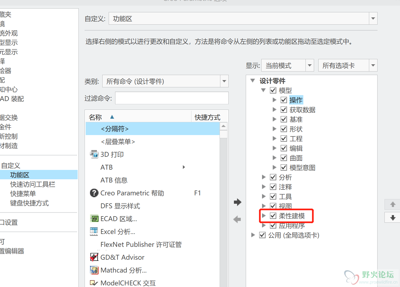Click the right arrow to add command
Viewport: 400px width, 287px height.
tap(237, 202)
